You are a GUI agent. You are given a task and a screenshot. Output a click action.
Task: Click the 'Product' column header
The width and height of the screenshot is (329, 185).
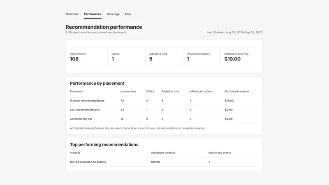(75, 153)
